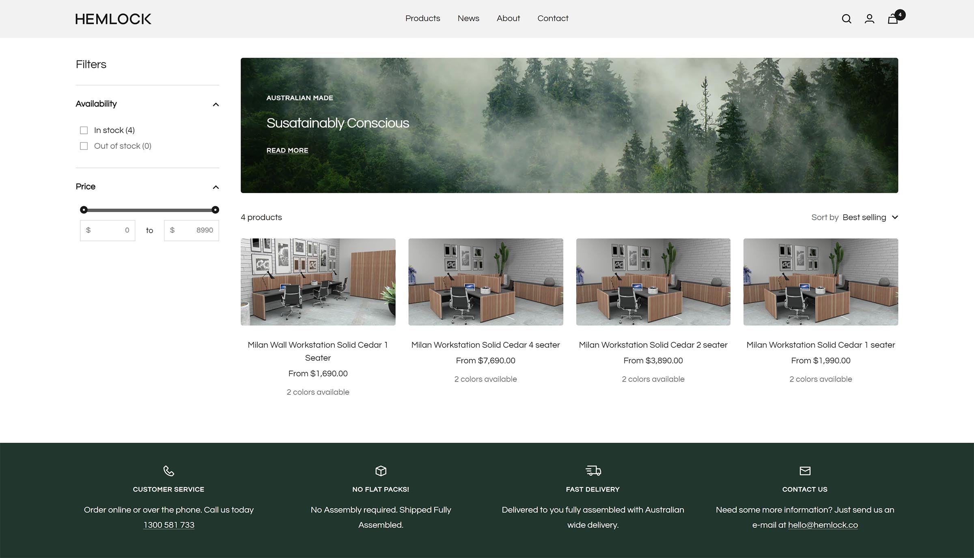
Task: Click the phone icon above Customer Service
Action: tap(168, 471)
